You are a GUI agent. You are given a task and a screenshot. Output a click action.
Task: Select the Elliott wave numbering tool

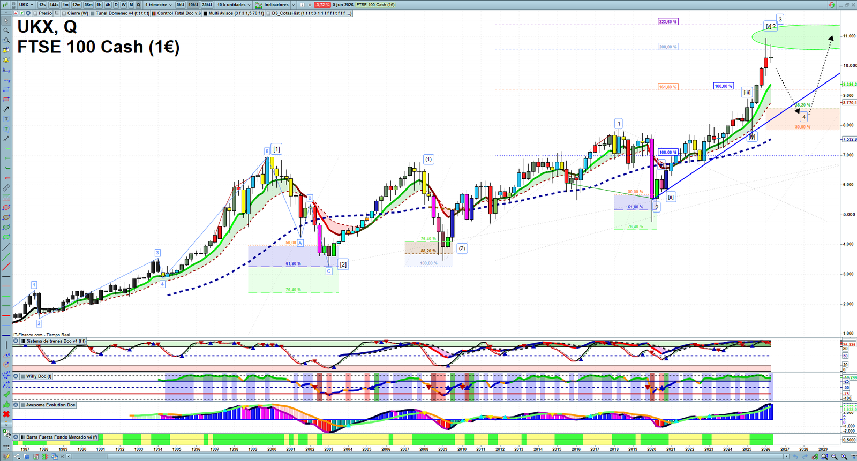point(6,374)
